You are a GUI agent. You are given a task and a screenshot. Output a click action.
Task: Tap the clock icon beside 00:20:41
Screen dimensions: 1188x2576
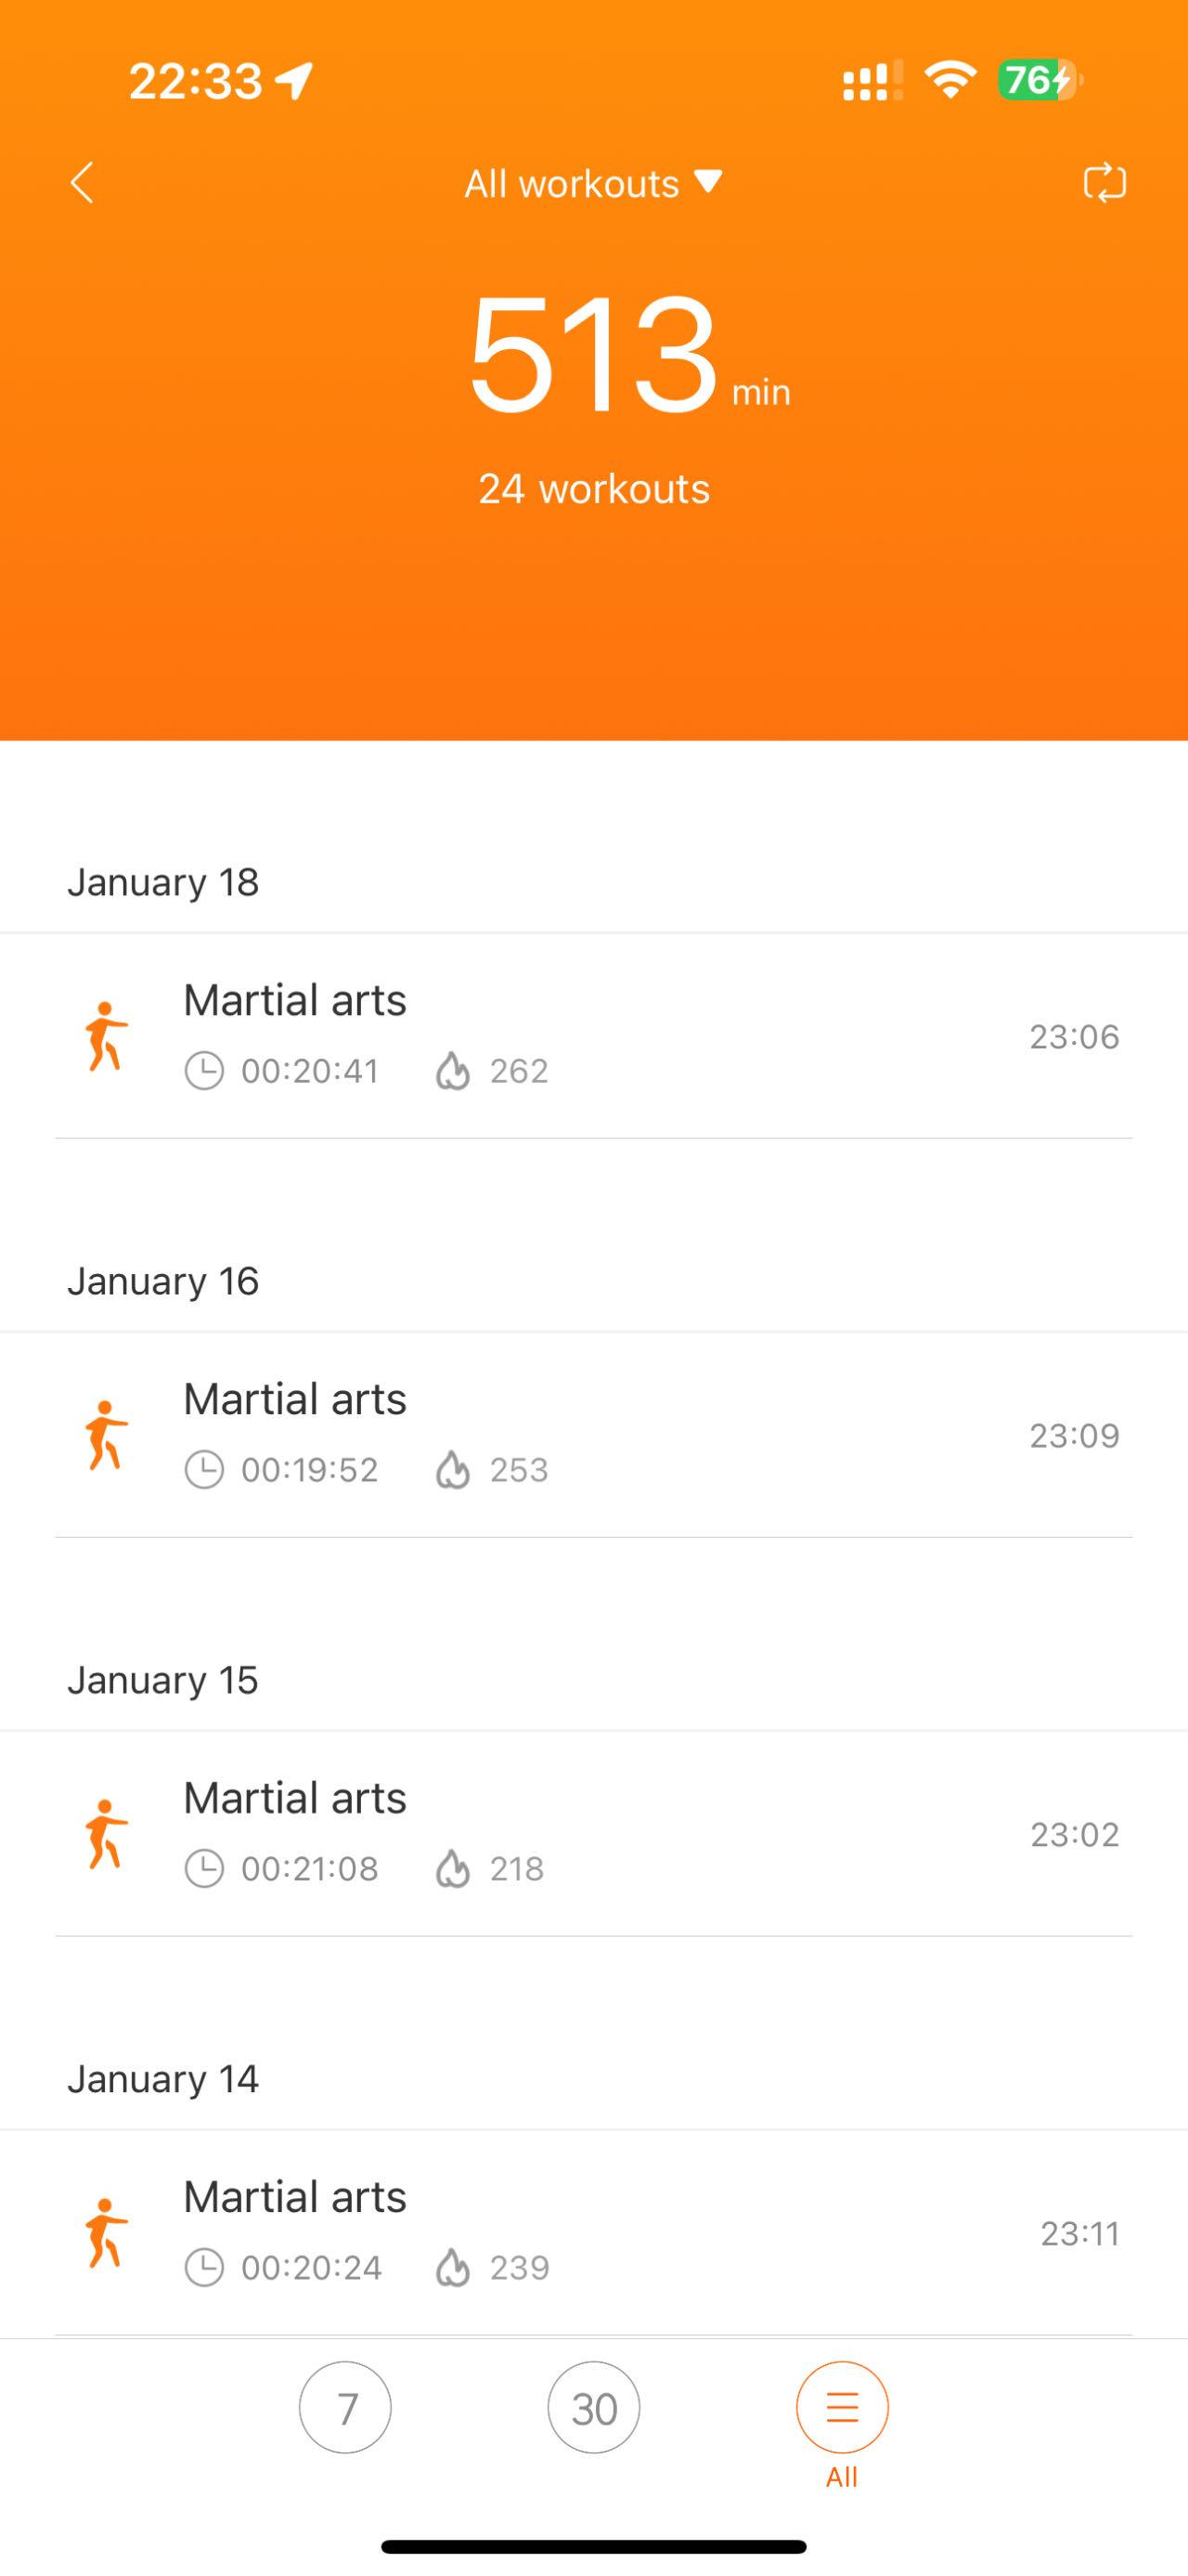coord(204,1071)
